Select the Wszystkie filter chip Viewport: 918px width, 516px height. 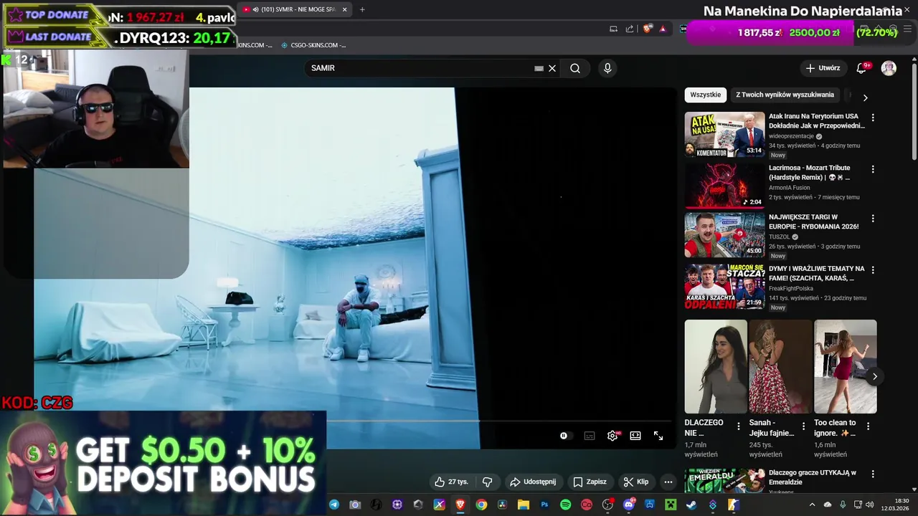click(706, 95)
